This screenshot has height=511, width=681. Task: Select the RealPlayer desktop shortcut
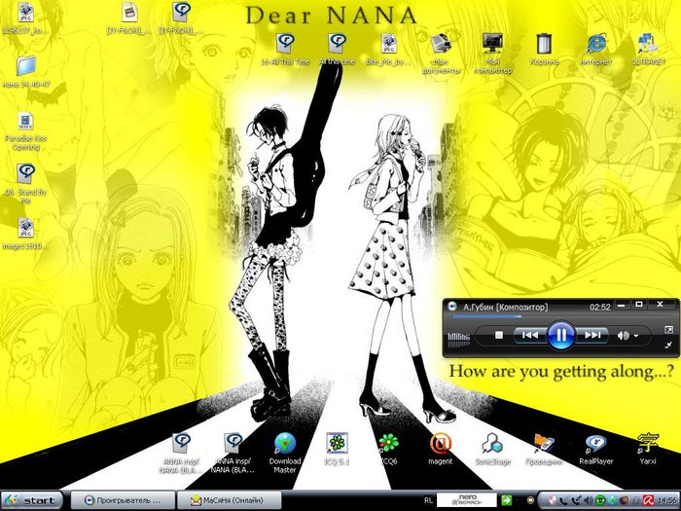pos(595,449)
